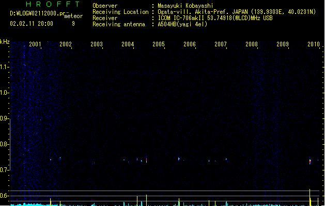Screen dimensions: 325x206
Task: Click the 0.8 kHz frequency label
Action: click(x=4, y=144)
